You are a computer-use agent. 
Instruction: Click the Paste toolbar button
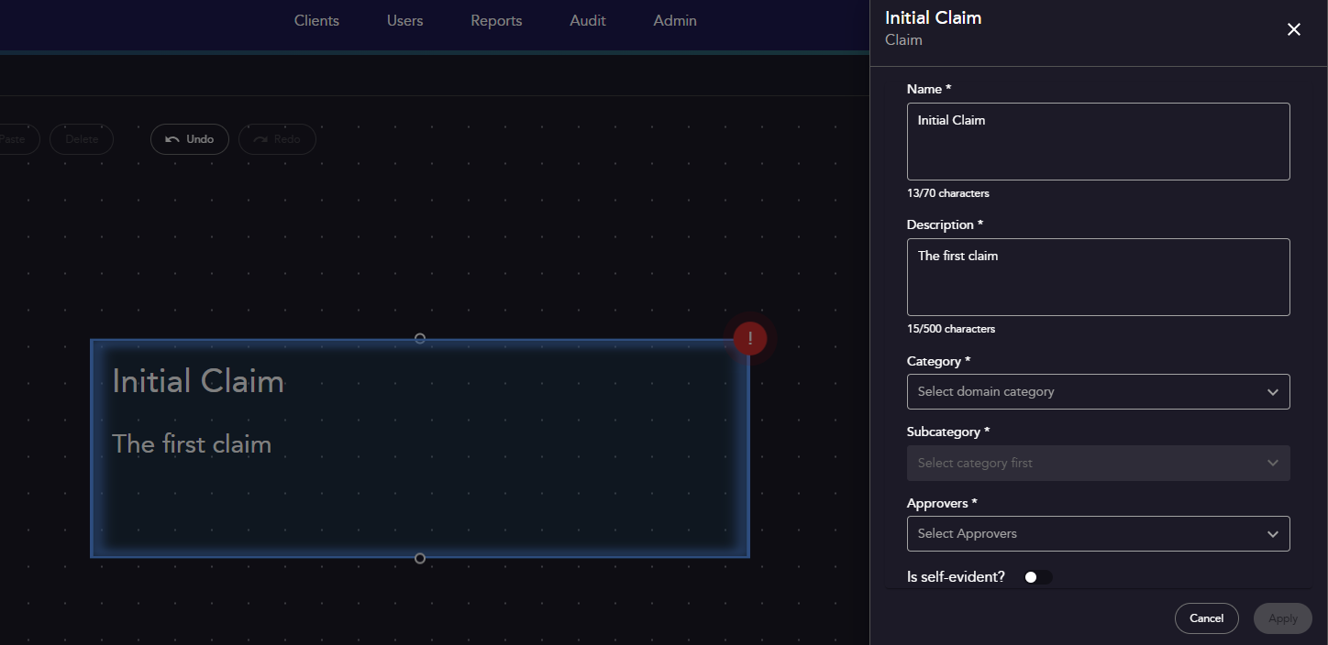click(x=11, y=138)
